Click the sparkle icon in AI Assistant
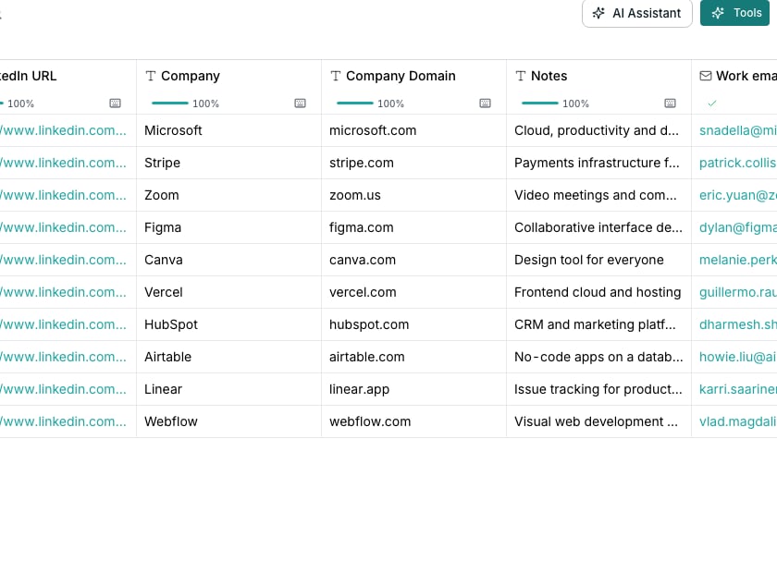 coord(598,13)
